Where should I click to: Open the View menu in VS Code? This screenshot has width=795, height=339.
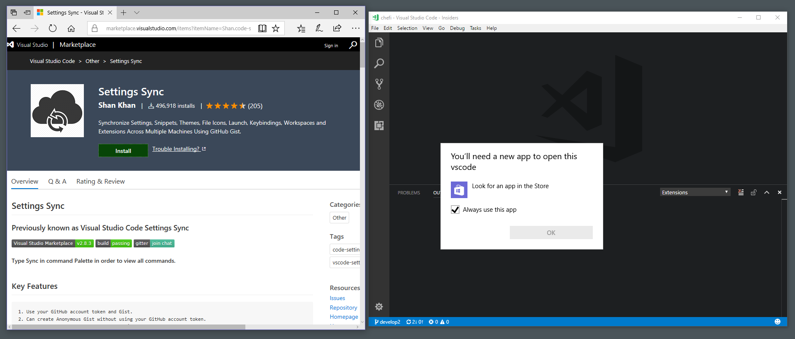click(x=428, y=28)
